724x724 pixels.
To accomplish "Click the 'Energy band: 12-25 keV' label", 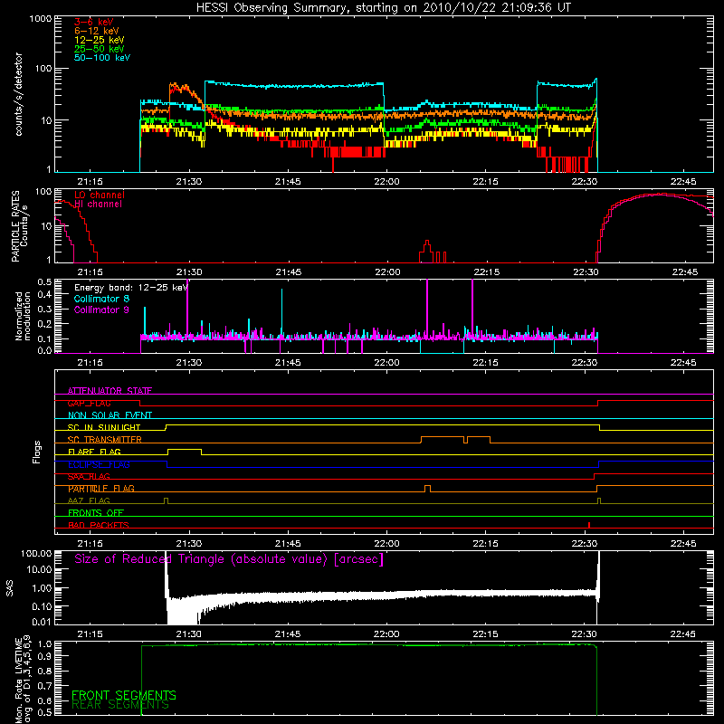I will pyautogui.click(x=131, y=288).
